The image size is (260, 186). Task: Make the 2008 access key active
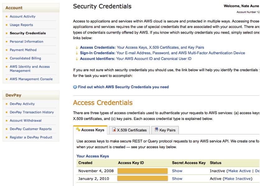[x=239, y=171]
